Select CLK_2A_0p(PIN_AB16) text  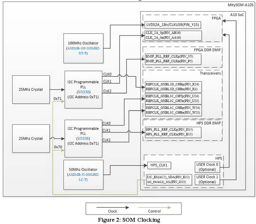[163, 33]
